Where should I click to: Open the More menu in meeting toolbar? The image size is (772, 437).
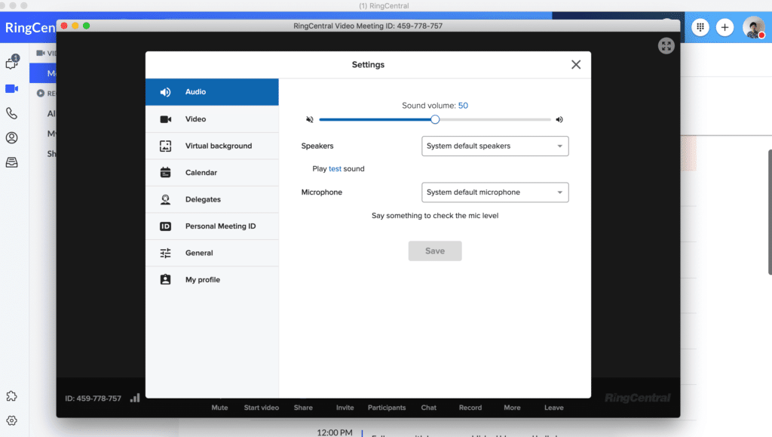(512, 408)
